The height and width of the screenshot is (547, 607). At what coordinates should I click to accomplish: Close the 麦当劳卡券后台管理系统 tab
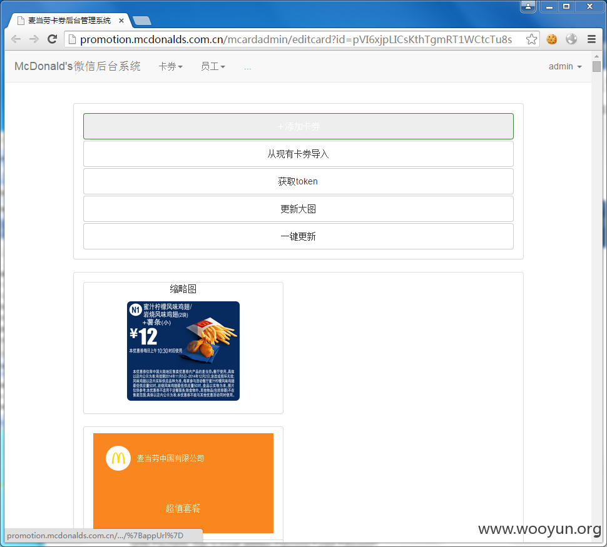121,21
